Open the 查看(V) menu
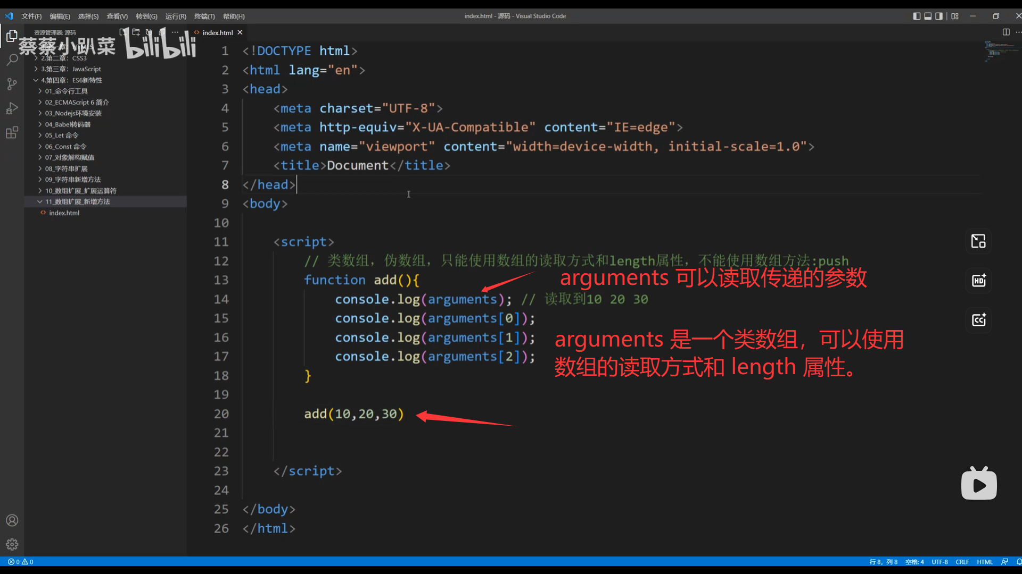1022x574 pixels. click(x=117, y=16)
